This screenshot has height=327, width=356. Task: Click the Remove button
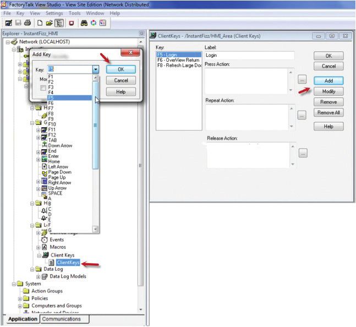click(328, 102)
